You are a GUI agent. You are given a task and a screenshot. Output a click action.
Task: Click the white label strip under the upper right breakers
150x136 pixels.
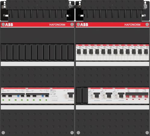coord(112,64)
